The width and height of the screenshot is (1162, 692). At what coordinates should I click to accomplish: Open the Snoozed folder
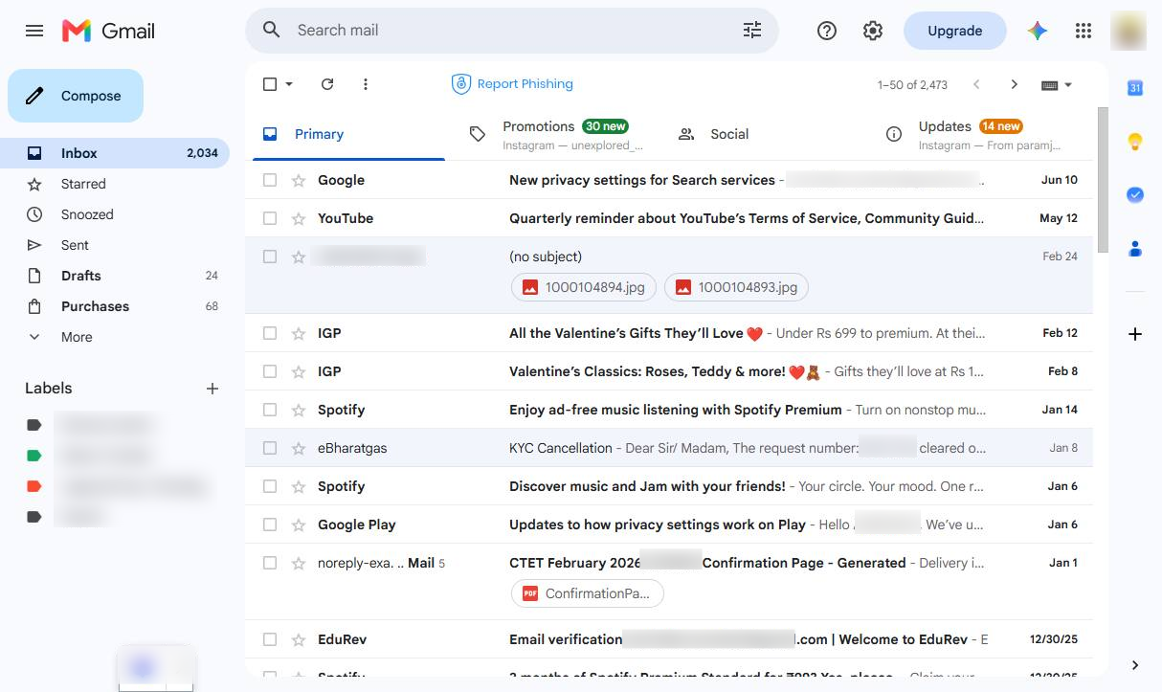tap(115, 214)
